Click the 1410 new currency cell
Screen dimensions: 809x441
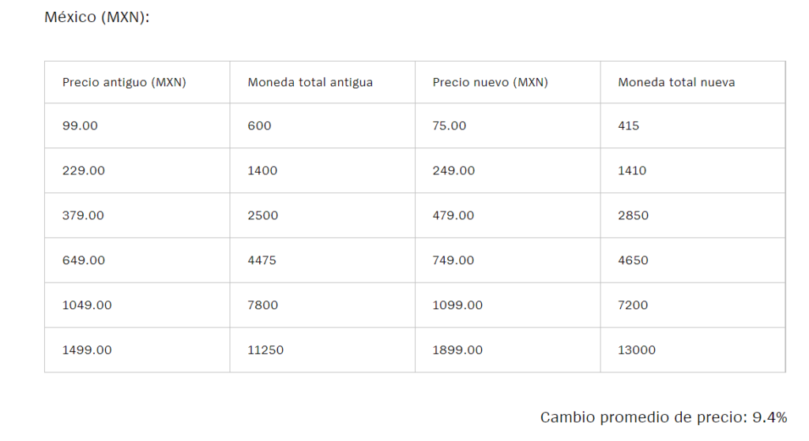[x=632, y=170]
